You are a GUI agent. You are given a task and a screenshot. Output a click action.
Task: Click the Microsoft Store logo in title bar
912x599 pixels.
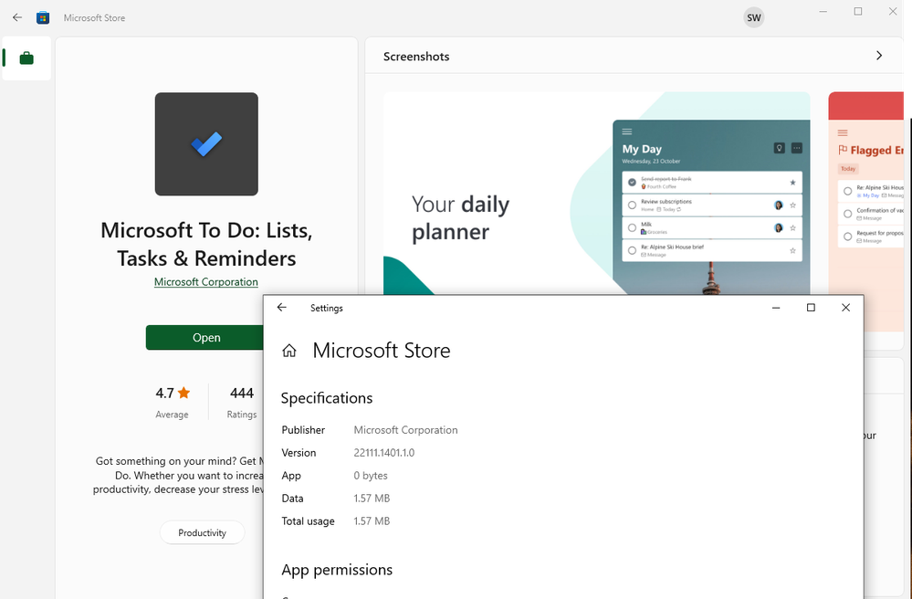(43, 18)
